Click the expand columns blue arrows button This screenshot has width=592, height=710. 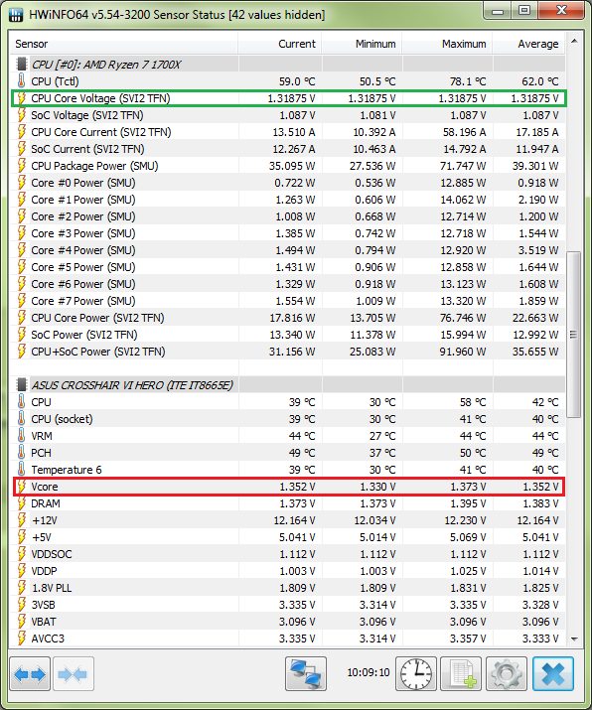point(30,674)
